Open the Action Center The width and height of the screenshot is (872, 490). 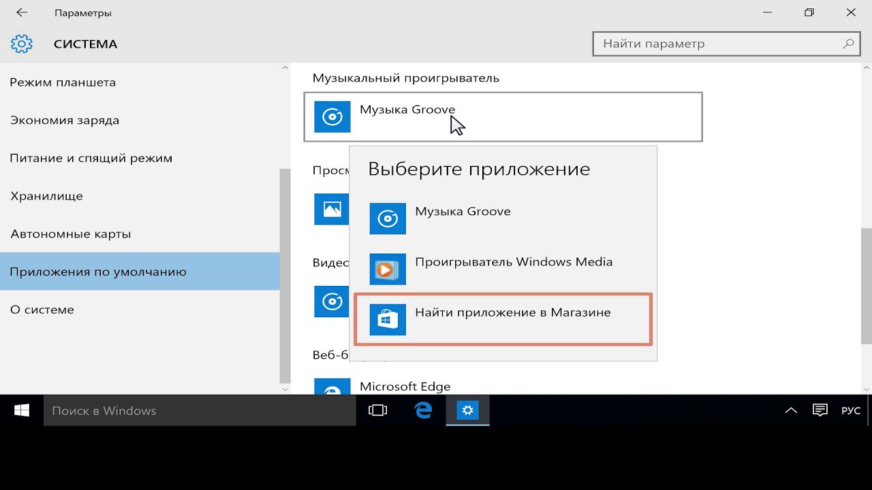pyautogui.click(x=820, y=410)
